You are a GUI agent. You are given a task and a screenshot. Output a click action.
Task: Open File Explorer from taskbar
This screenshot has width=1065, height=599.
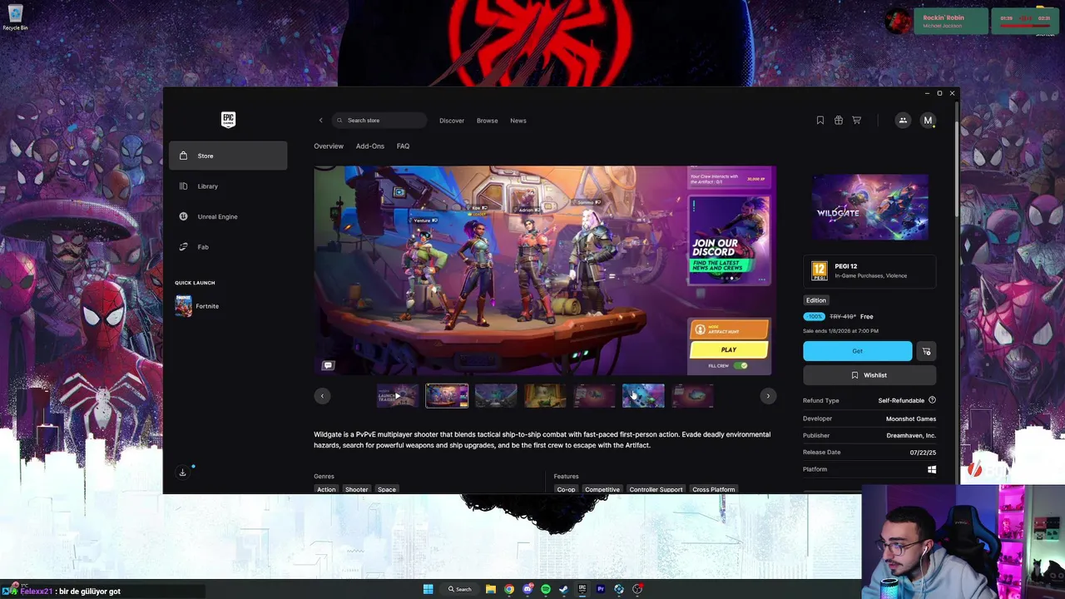(491, 589)
